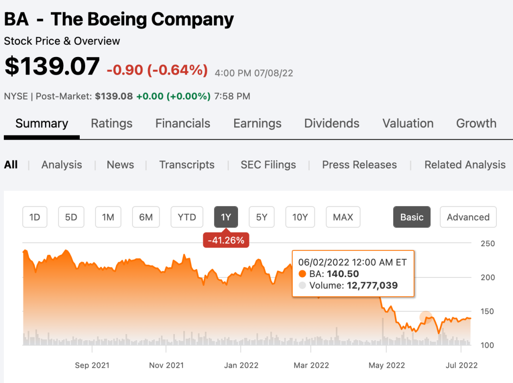
Task: Click the post-market +0.00 (+0.00%) change
Action: pyautogui.click(x=173, y=96)
